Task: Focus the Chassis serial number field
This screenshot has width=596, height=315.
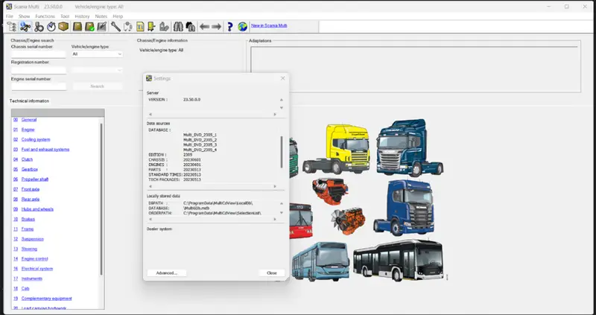Action: coord(39,54)
